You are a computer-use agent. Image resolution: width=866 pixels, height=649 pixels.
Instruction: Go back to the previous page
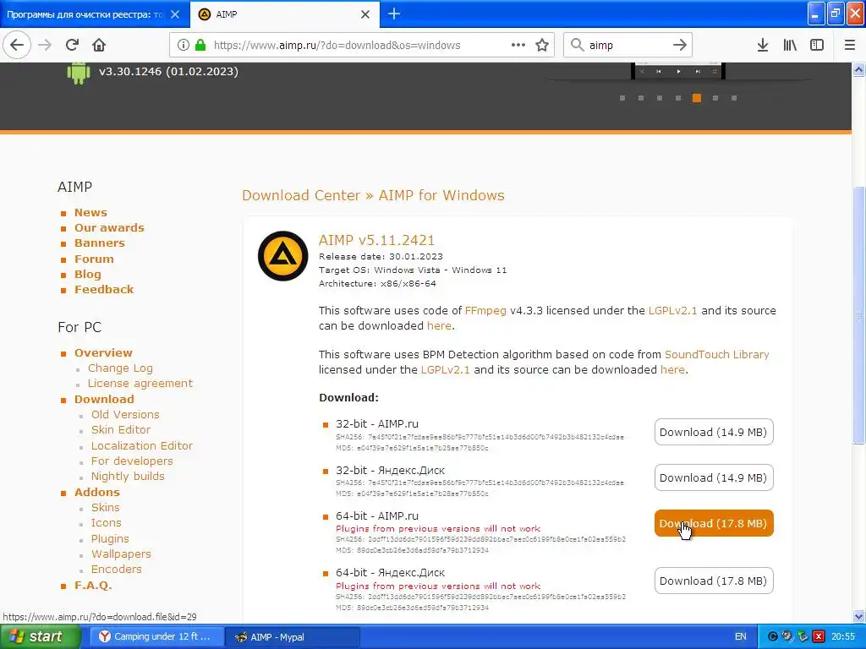click(x=17, y=46)
